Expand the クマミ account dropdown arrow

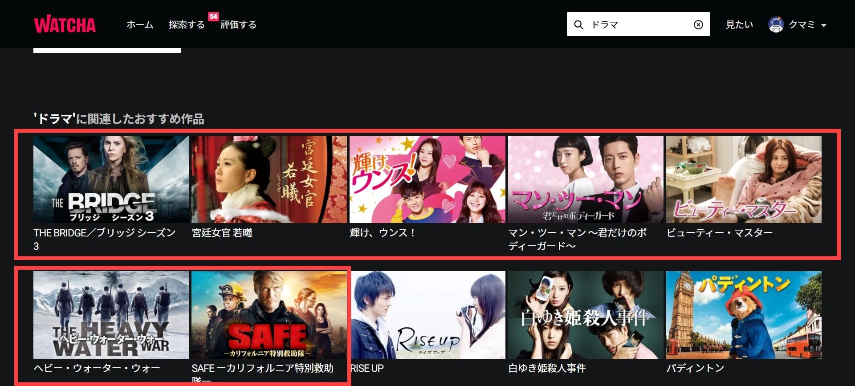823,25
